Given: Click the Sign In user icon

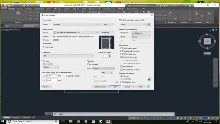Looking at the screenshot, I should [x=161, y=6].
